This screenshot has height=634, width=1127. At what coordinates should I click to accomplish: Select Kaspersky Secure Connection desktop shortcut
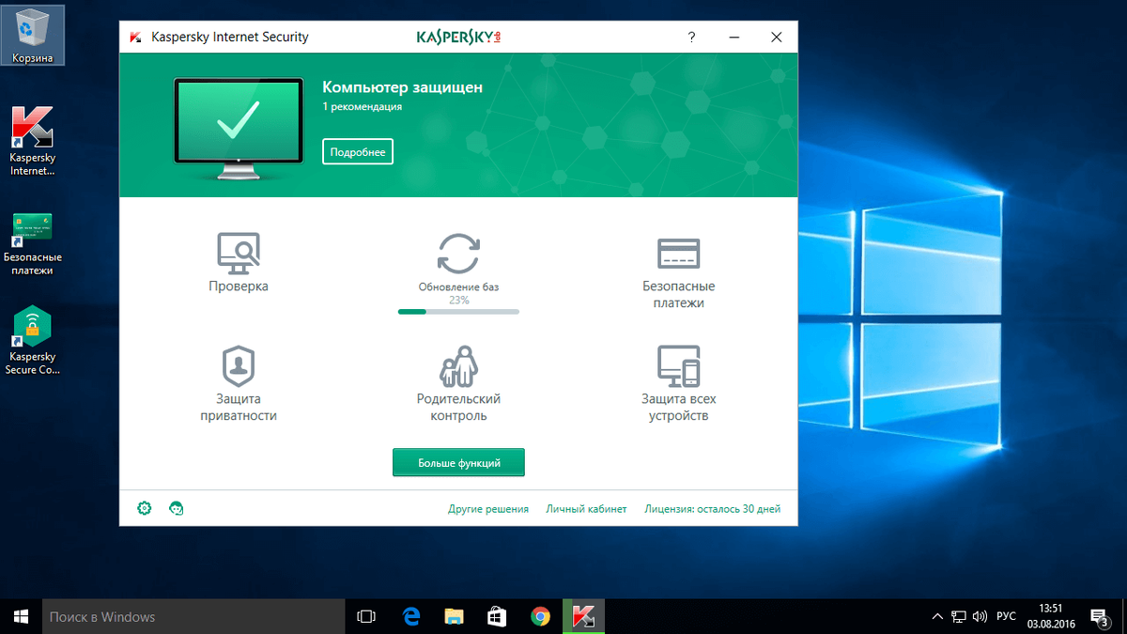coord(32,340)
